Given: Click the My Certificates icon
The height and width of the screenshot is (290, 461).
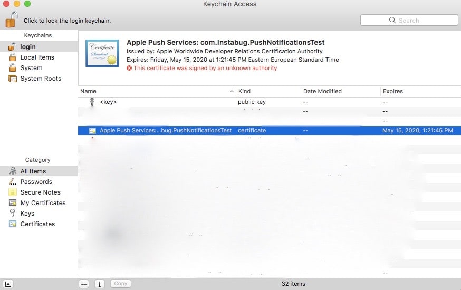Looking at the screenshot, I should tap(13, 202).
